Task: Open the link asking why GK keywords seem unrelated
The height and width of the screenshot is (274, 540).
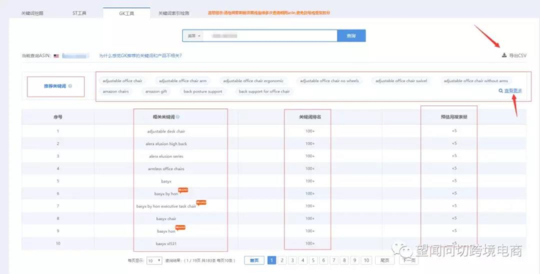Action: click(x=140, y=56)
